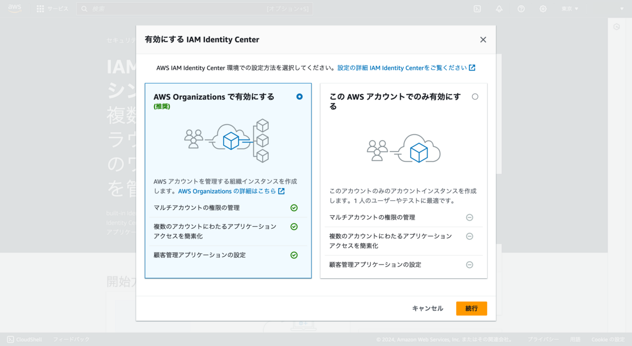
Task: Click green check beside 複数のアカウントにわたる row
Action: coord(294,227)
